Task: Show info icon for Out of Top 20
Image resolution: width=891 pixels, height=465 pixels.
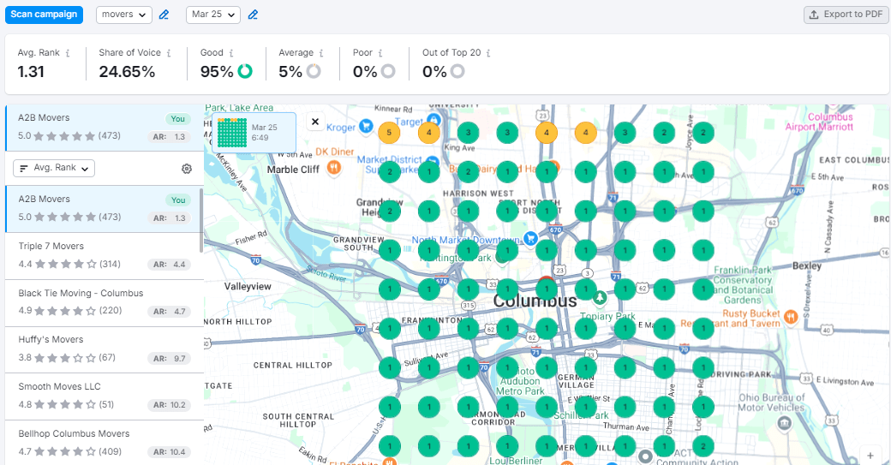Action: 488,53
